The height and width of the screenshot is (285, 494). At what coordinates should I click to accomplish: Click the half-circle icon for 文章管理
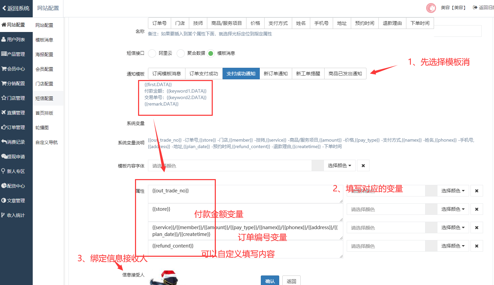pyautogui.click(x=4, y=201)
